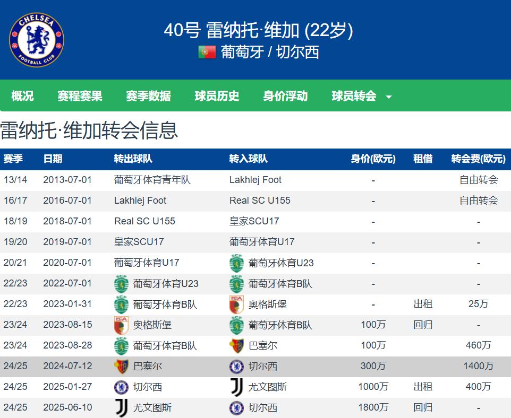
Task: Click the 日期 column header
Action: 53,159
